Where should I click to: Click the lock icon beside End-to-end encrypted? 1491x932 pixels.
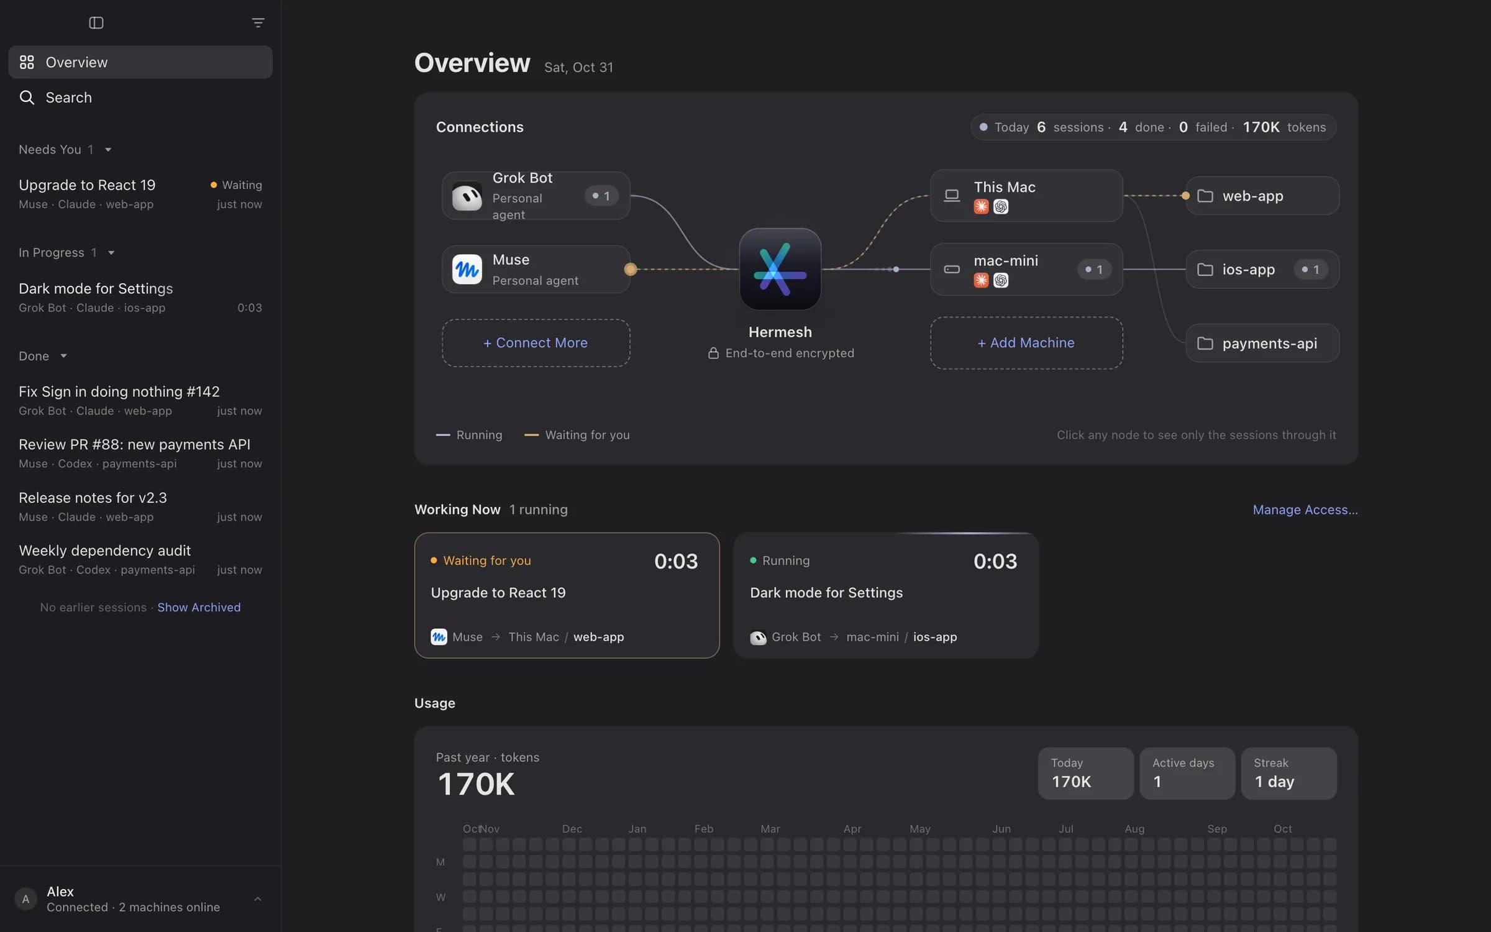713,353
